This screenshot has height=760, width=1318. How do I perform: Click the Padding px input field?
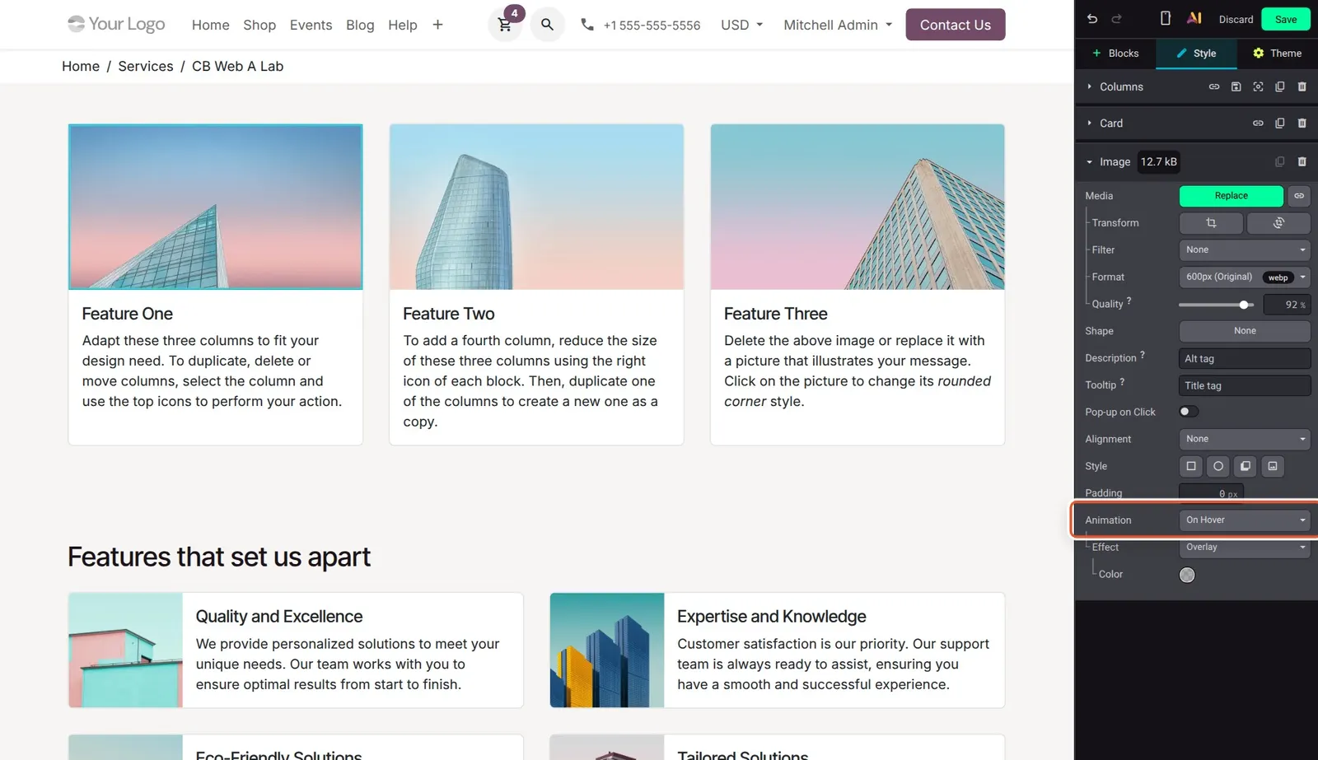[x=1212, y=492]
